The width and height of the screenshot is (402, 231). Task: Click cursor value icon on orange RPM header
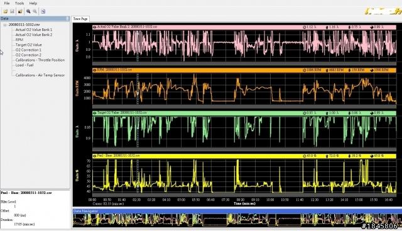304,70
